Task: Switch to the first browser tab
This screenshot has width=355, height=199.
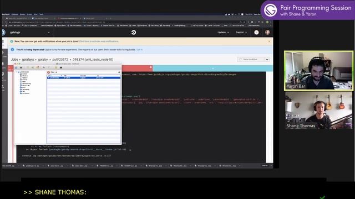Action: point(18,18)
